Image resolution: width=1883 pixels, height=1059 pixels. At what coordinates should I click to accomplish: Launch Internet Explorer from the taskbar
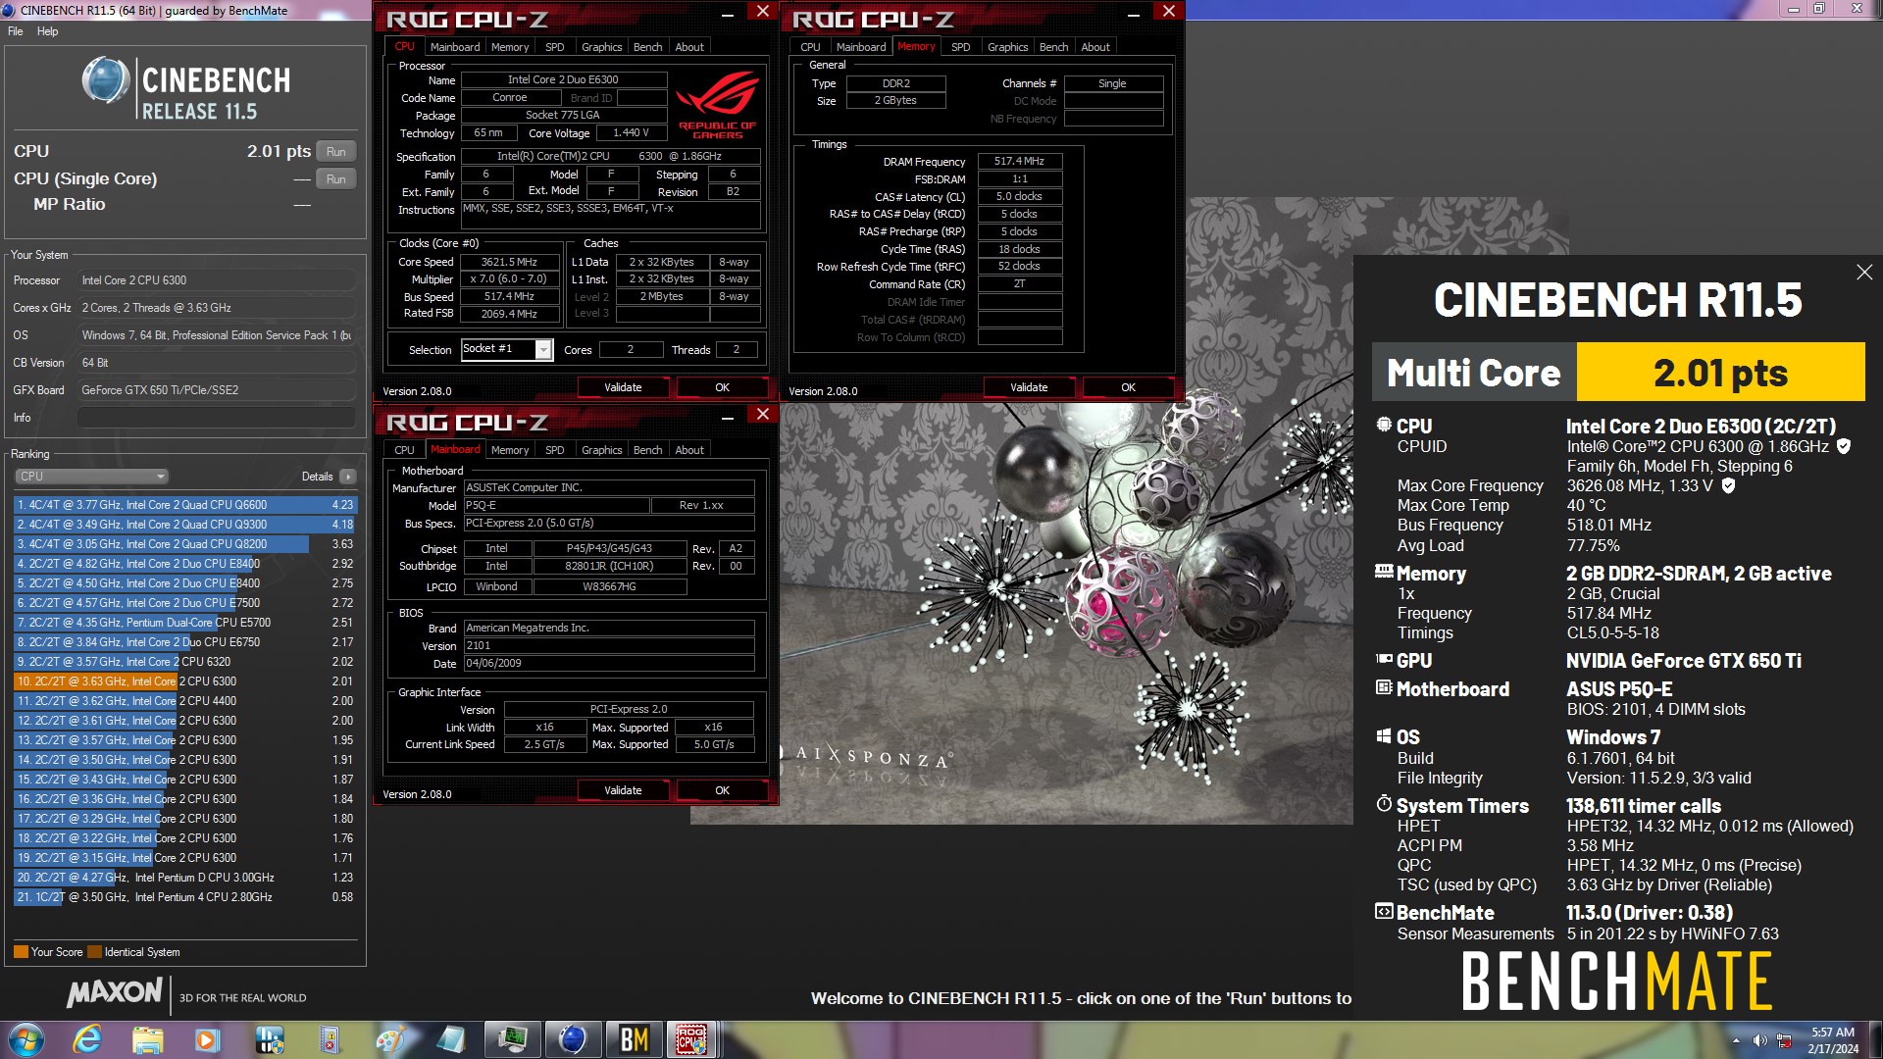(x=87, y=1039)
